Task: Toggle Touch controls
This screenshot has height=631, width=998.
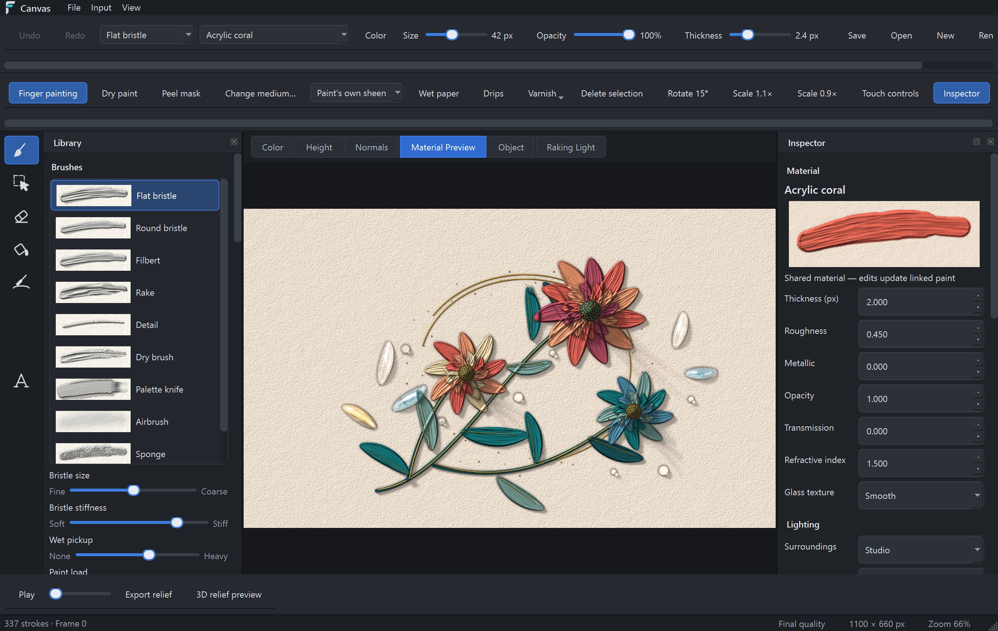Action: pos(890,93)
